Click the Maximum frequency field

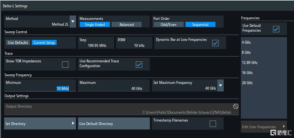(114, 85)
